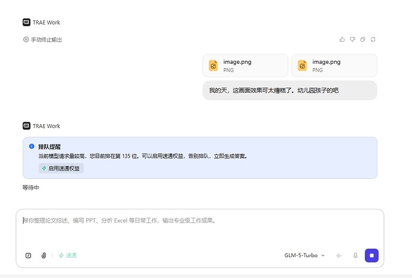The height and width of the screenshot is (278, 412).
Task: Open the GLM-5-Turbo model dropdown
Action: [305, 255]
